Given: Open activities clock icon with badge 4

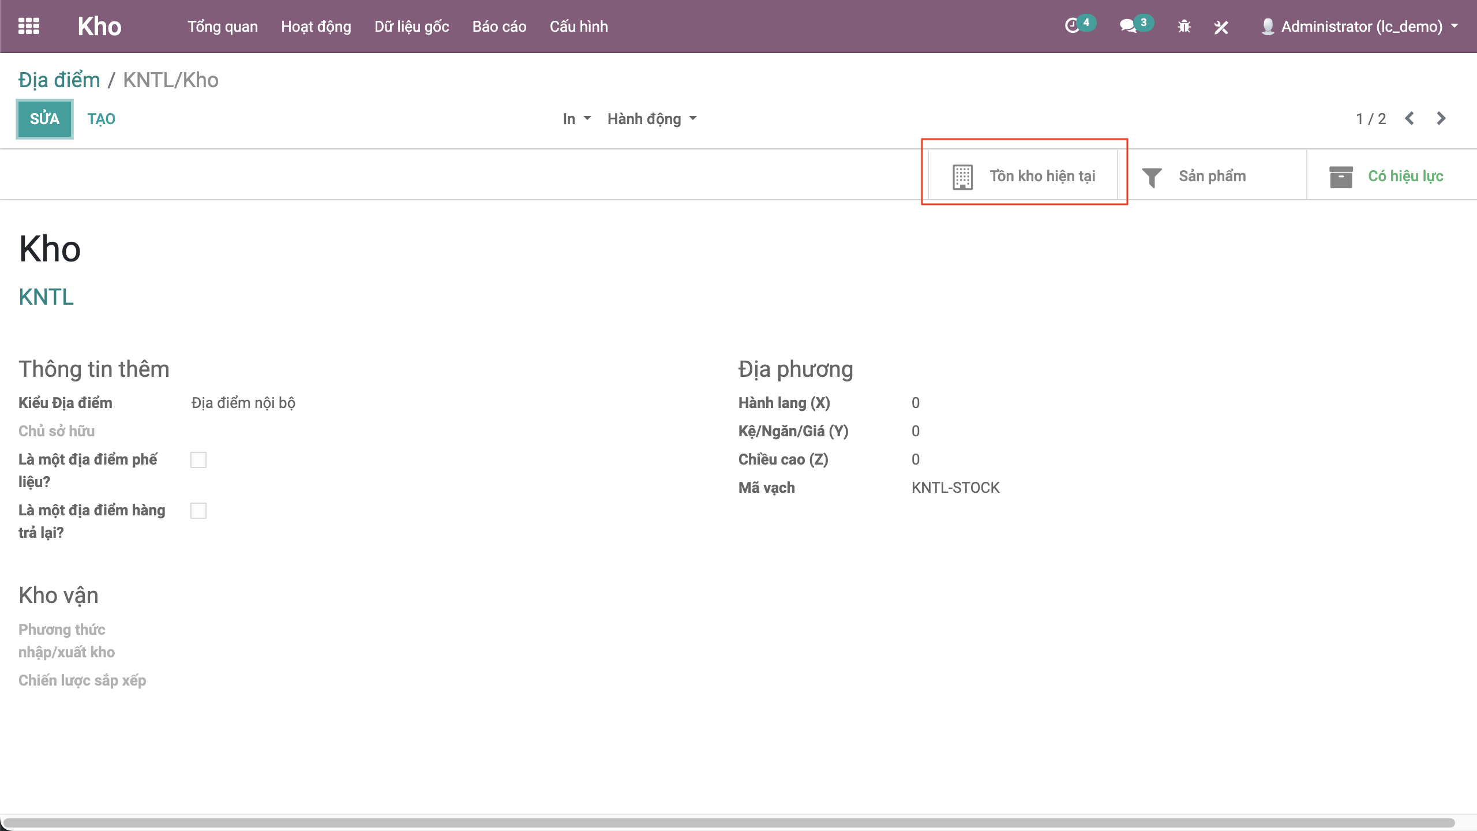Looking at the screenshot, I should tap(1072, 26).
